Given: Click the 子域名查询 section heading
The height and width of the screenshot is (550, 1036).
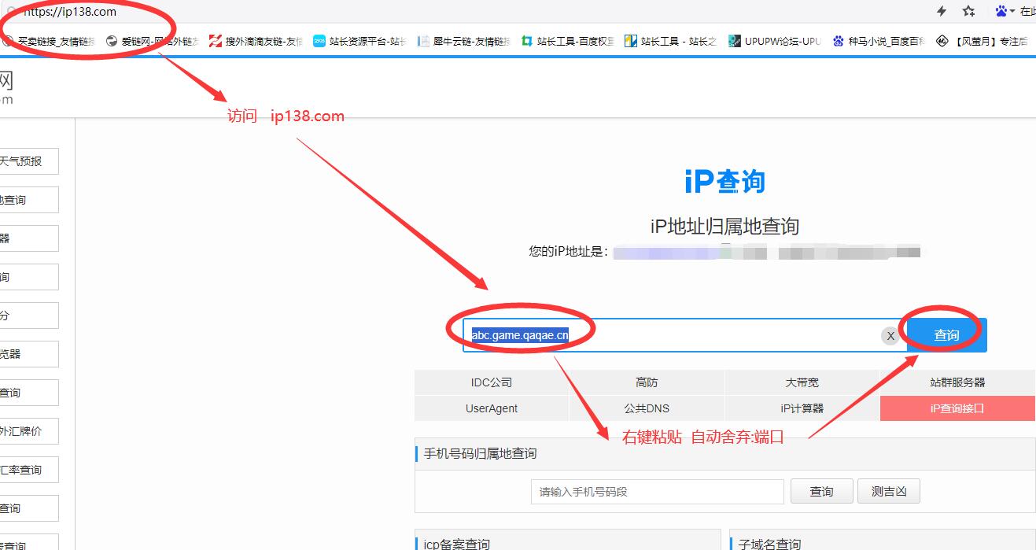Looking at the screenshot, I should click(x=769, y=544).
